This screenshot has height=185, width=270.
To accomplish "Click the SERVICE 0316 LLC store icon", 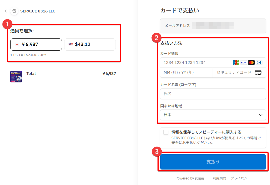I will coord(14,11).
